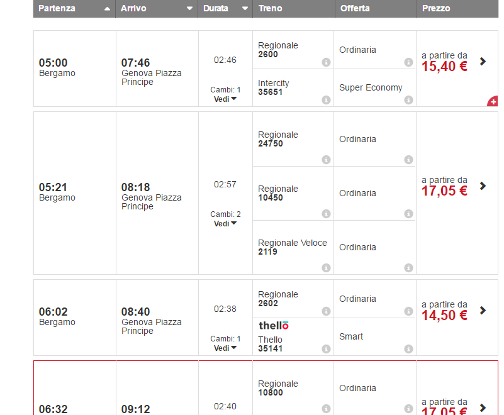The height and width of the screenshot is (415, 504).
Task: Click info icon for Regionale 10450 train
Action: coord(326,214)
